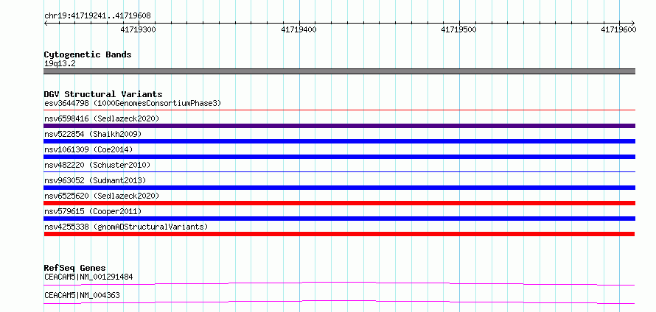Select the blue nsv1061309 variant bar

click(x=339, y=157)
